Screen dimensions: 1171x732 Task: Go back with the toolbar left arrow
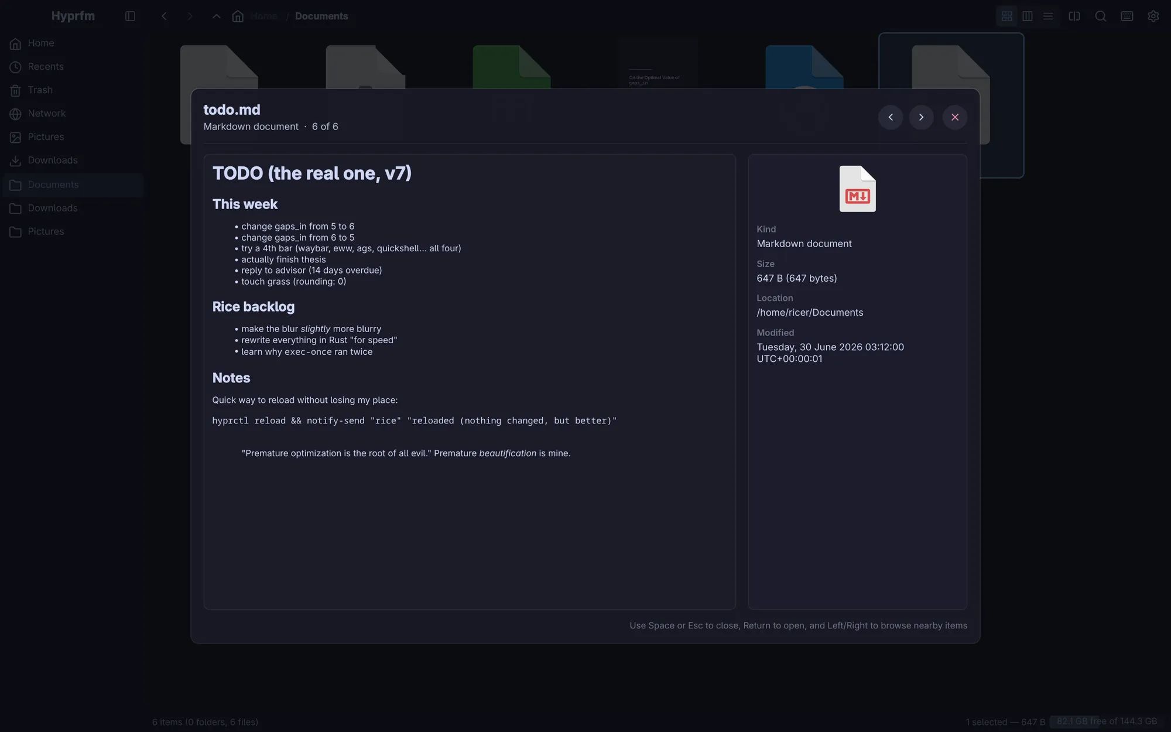coord(164,16)
